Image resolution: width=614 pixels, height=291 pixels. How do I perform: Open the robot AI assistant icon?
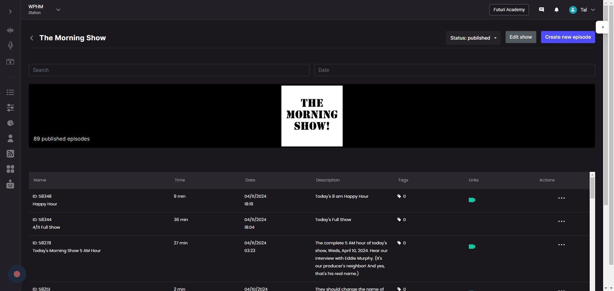10,184
